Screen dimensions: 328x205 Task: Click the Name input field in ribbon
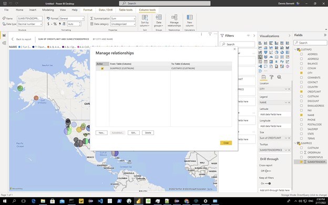click(29, 18)
